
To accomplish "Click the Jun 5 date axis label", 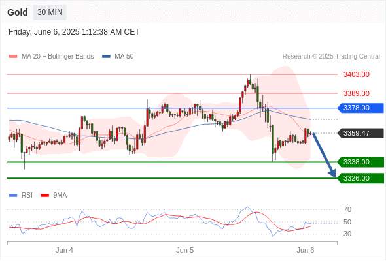I will (x=184, y=250).
